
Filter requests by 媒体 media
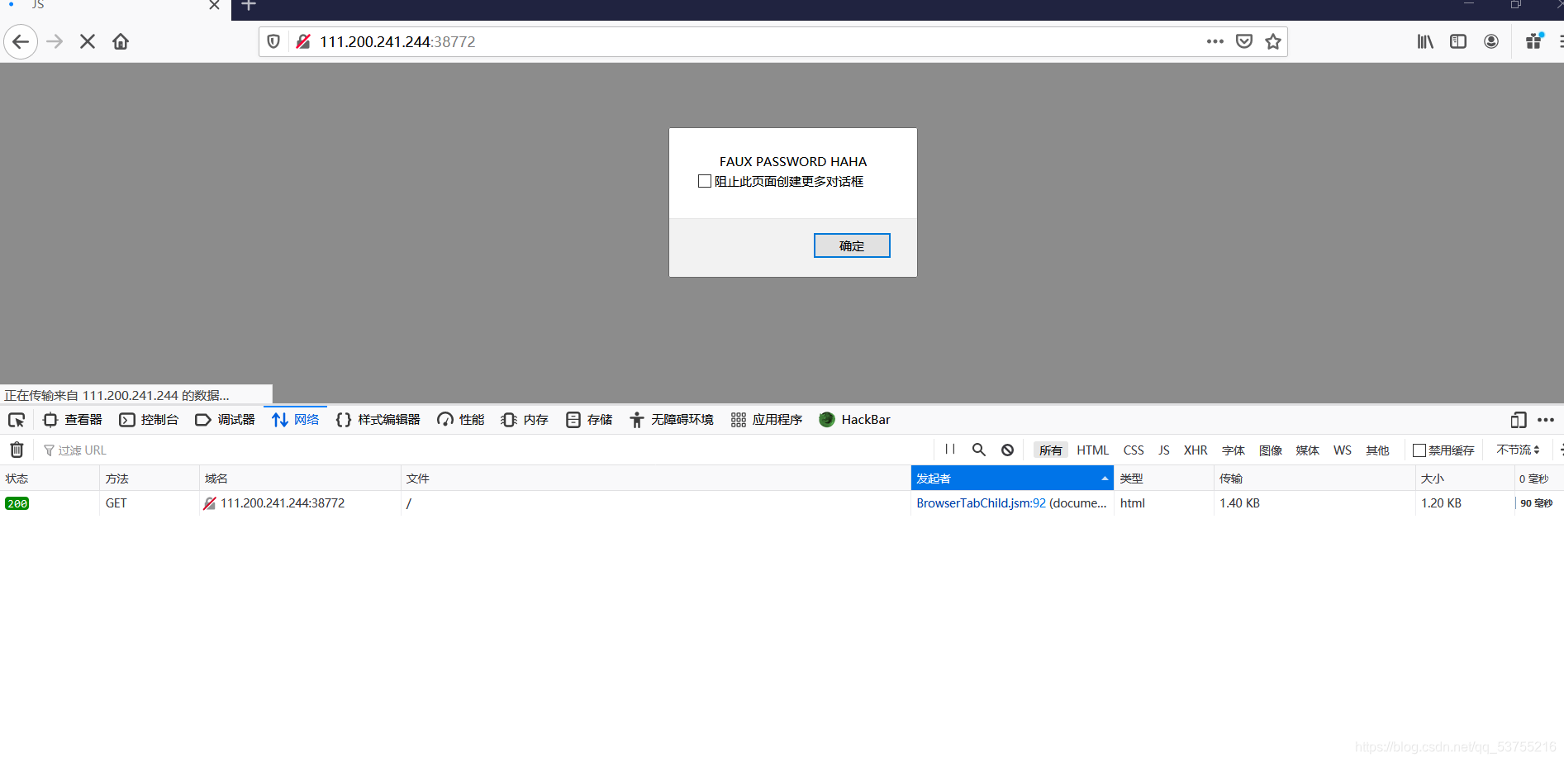click(x=1308, y=450)
